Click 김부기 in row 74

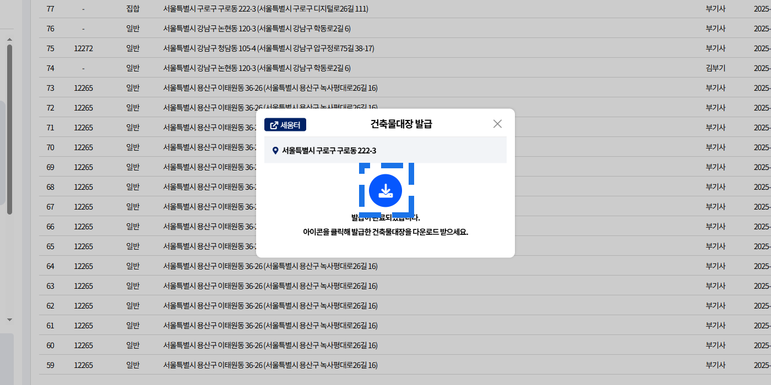tap(715, 68)
